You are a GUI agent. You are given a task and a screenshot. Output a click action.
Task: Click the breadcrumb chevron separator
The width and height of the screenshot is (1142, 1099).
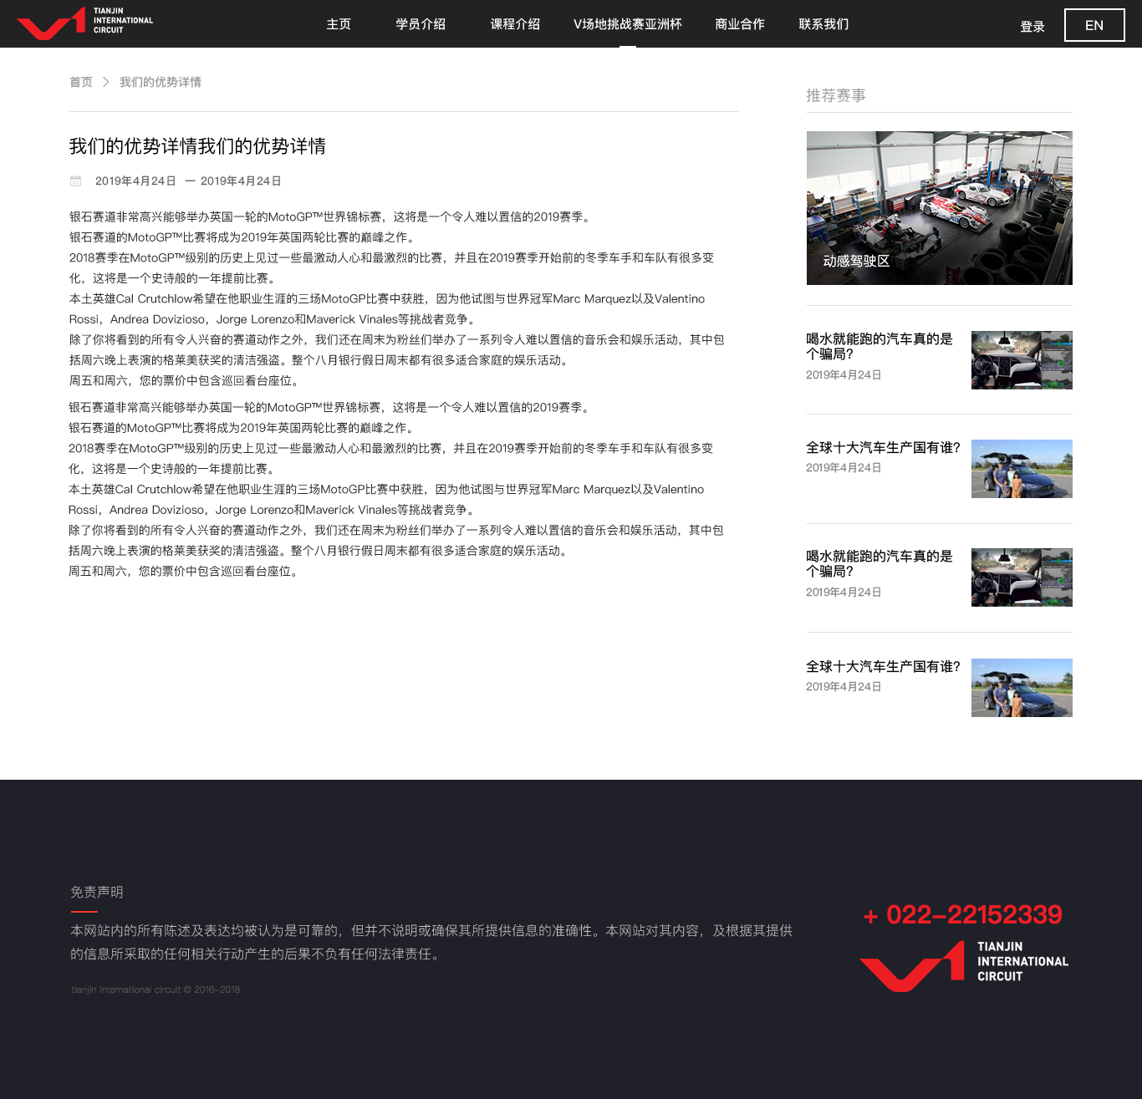coord(106,82)
